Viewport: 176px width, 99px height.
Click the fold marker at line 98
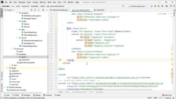pos(57,29)
